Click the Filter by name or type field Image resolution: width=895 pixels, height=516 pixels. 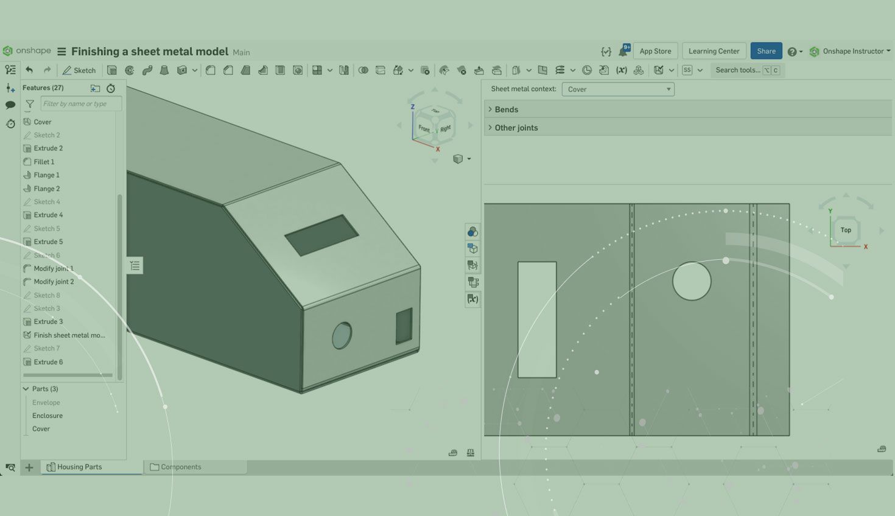pyautogui.click(x=80, y=104)
